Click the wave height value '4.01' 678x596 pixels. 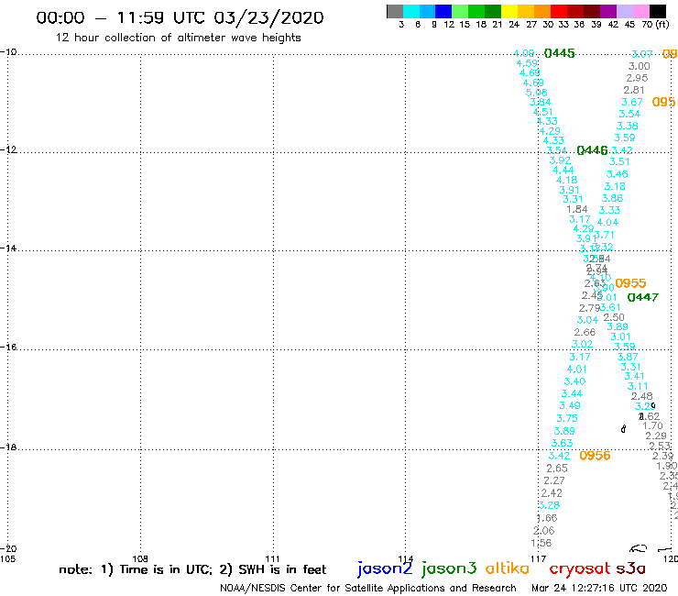pyautogui.click(x=577, y=370)
